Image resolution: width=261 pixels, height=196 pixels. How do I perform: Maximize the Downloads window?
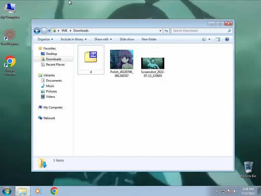point(220,24)
